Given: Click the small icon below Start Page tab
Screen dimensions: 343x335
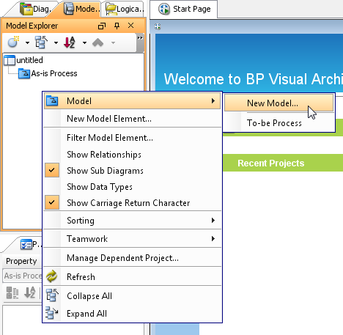Looking at the screenshot, I should click(x=158, y=26).
